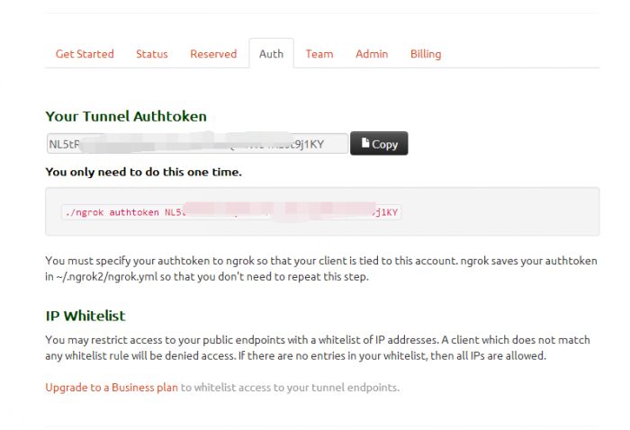Open the Admin tab
630x430 pixels.
372,54
